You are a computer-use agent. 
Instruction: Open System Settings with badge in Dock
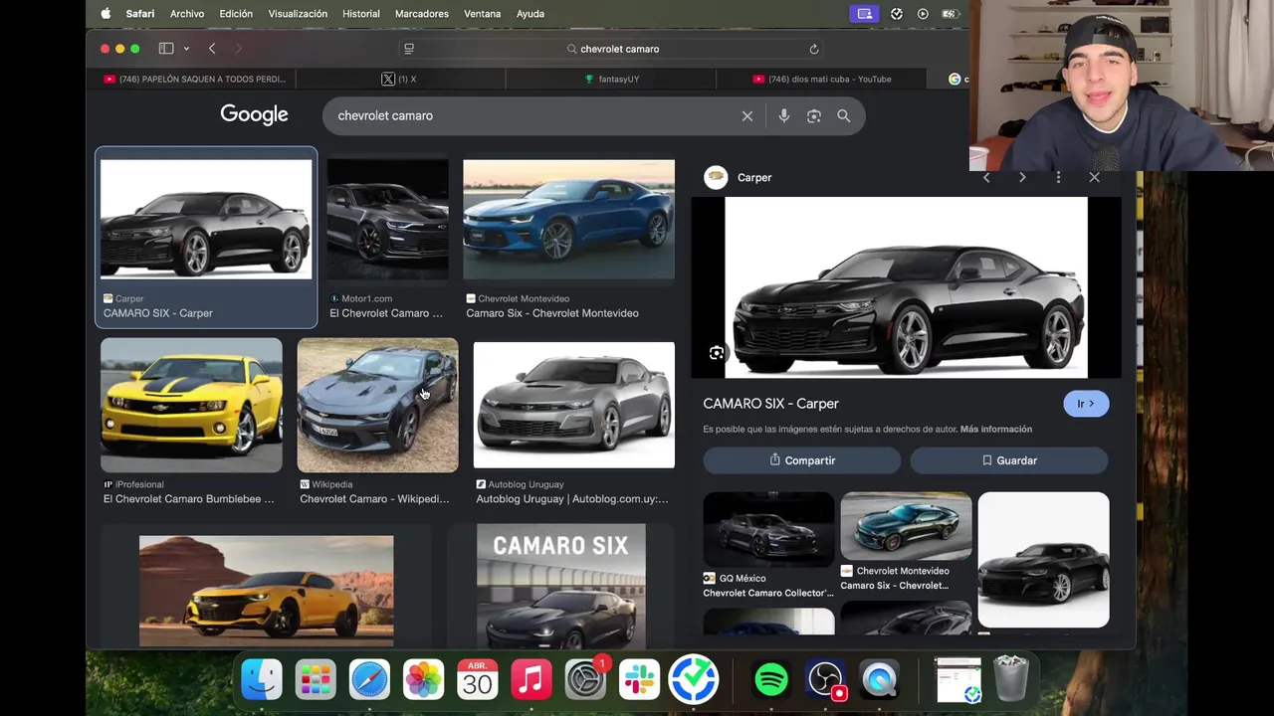point(585,680)
